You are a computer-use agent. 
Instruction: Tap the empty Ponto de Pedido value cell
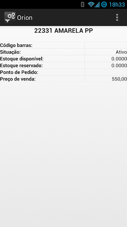tap(106, 72)
